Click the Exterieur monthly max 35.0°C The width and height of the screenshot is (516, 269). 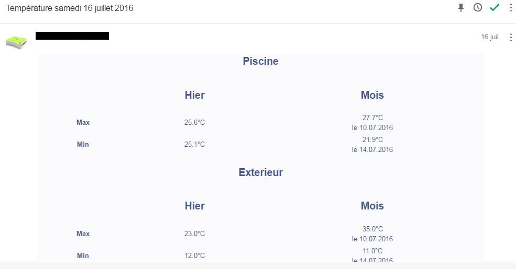pyautogui.click(x=372, y=229)
